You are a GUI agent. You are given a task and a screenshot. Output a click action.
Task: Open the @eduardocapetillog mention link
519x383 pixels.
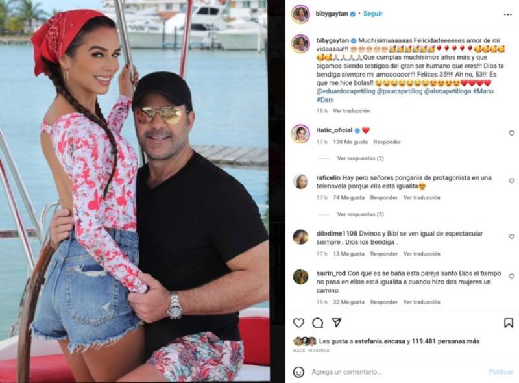[x=346, y=92]
